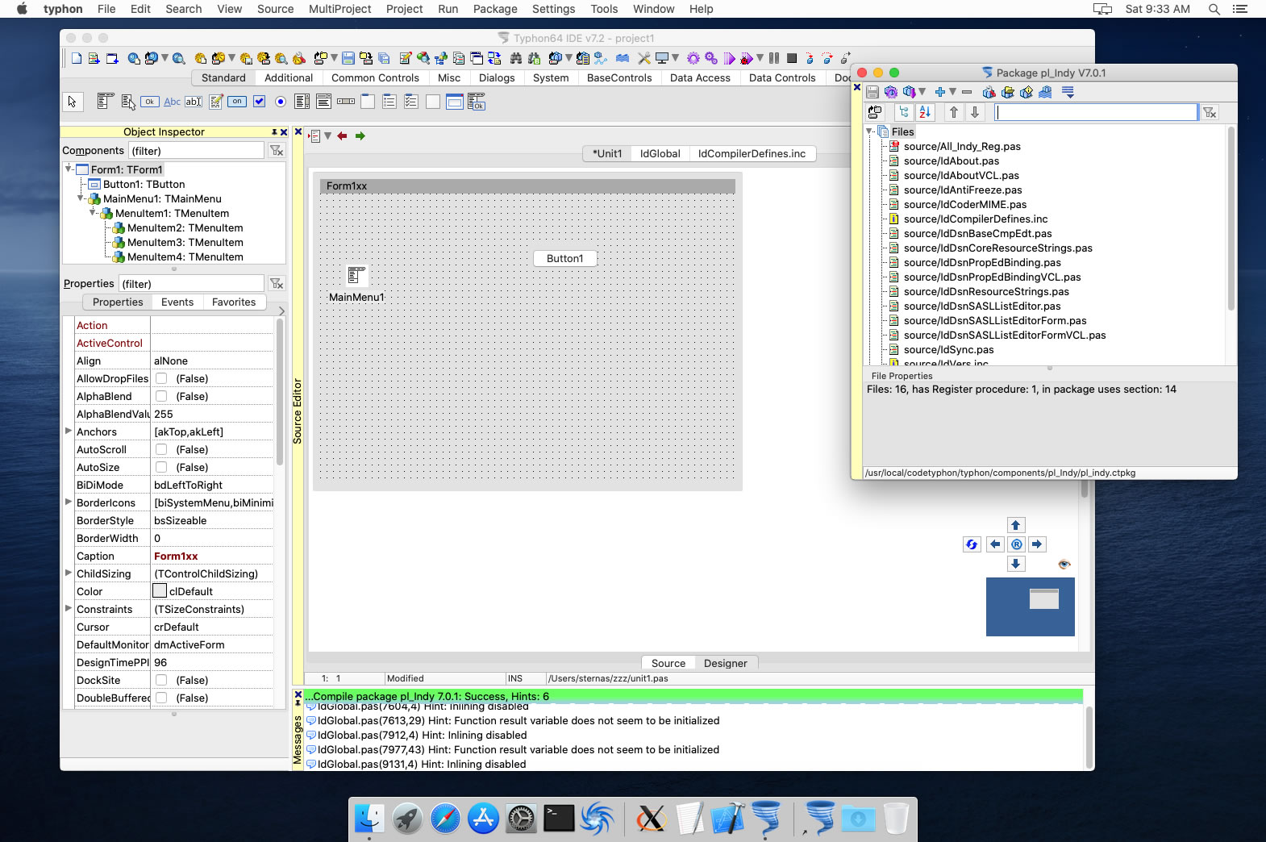Toggle the AlphaBlend checkbox

[x=161, y=396]
